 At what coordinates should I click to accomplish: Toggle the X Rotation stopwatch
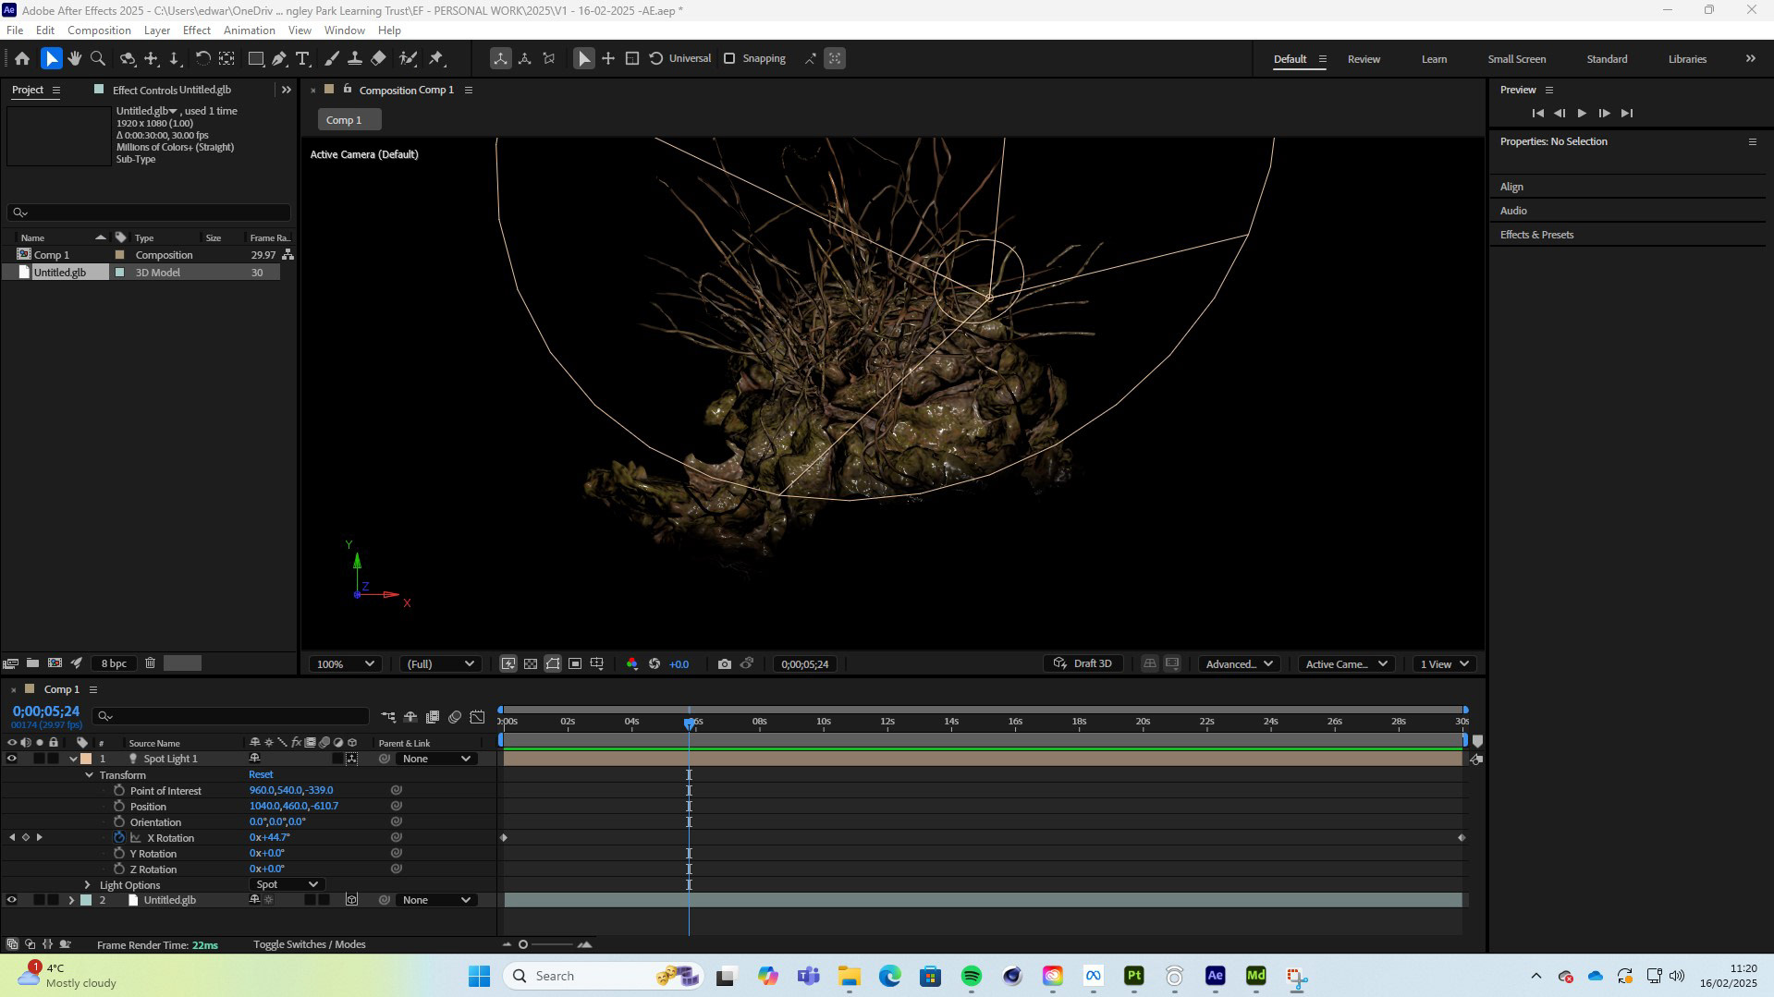click(119, 838)
